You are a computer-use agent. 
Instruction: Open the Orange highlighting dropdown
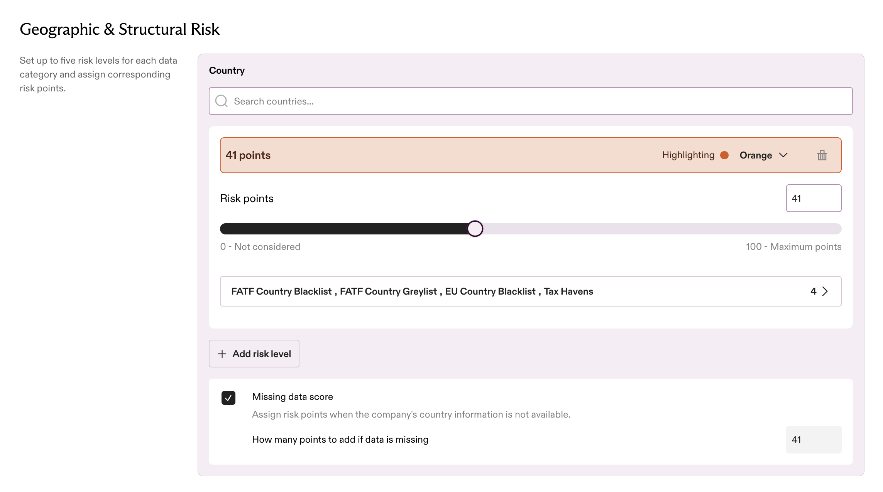point(763,155)
